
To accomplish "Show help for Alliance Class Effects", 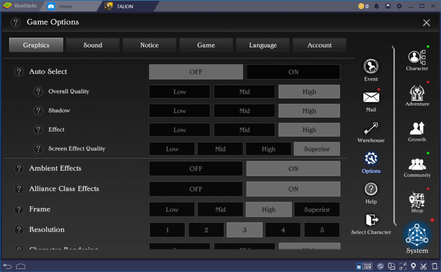I will [x=19, y=189].
